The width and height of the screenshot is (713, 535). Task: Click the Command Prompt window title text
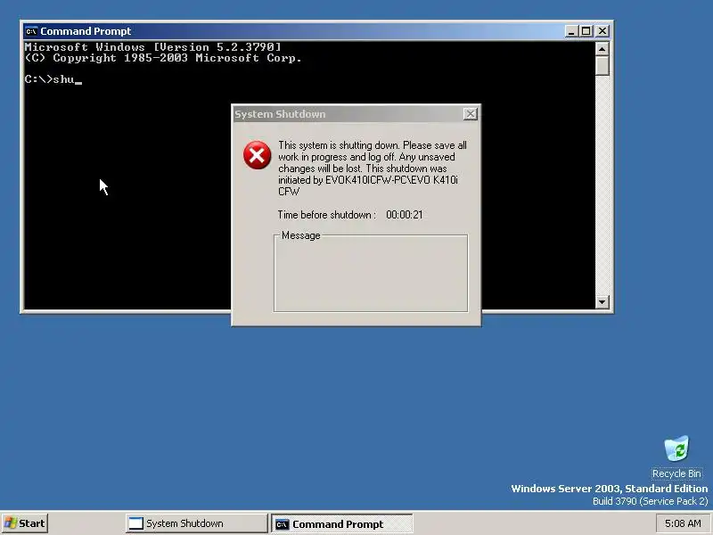point(86,31)
